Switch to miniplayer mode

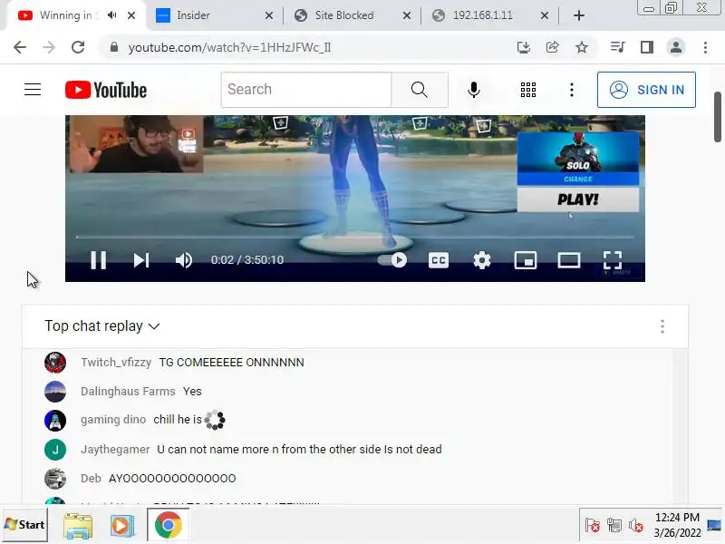[x=526, y=260]
